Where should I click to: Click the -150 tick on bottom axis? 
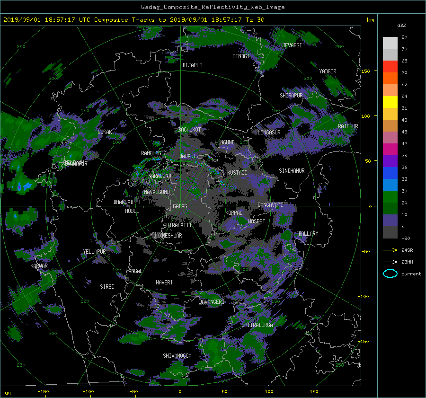[43, 391]
